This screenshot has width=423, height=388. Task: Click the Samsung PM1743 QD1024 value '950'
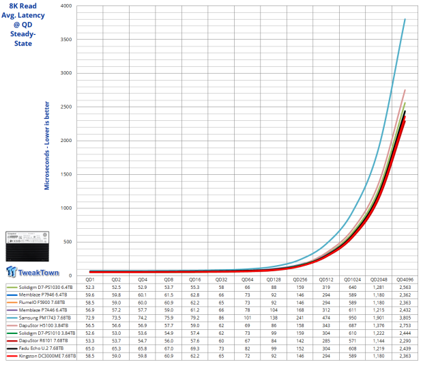click(x=352, y=318)
